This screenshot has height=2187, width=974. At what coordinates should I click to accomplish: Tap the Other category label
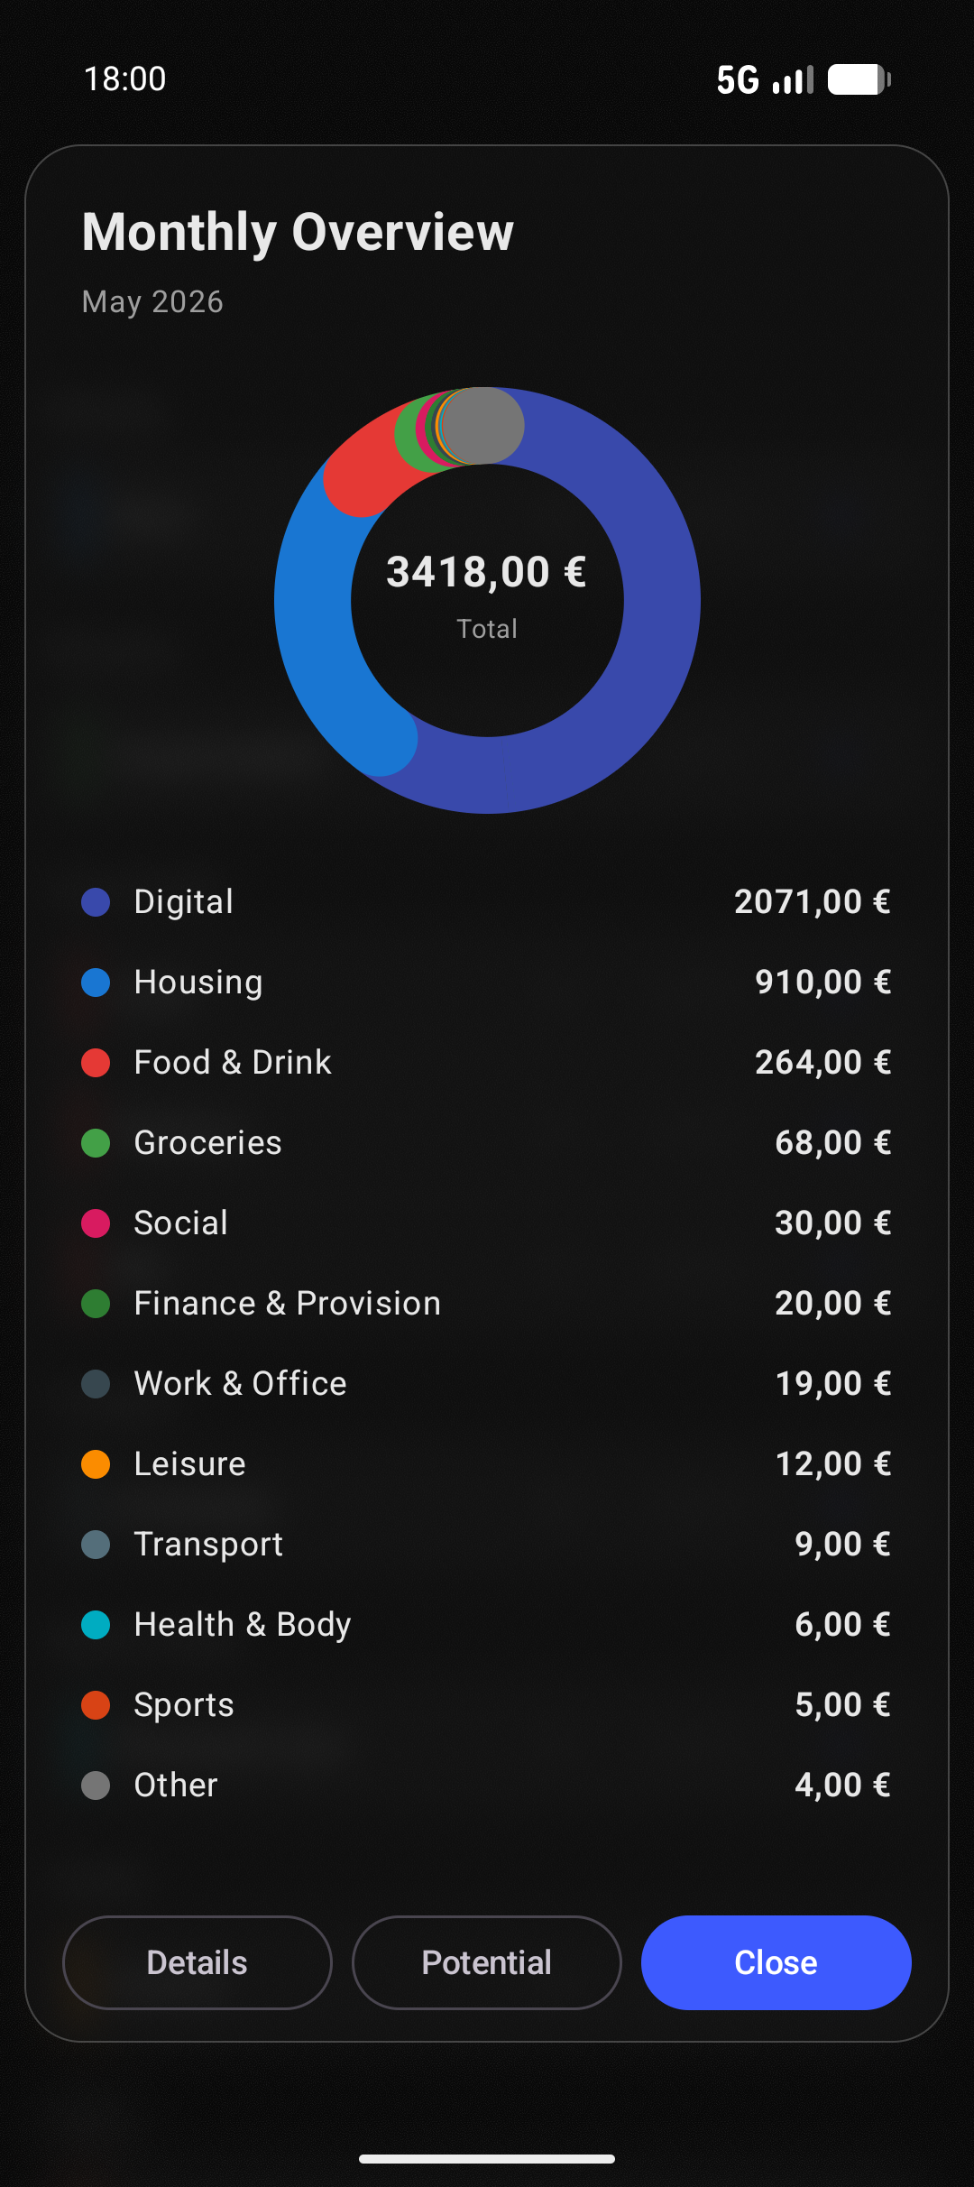tap(176, 1786)
